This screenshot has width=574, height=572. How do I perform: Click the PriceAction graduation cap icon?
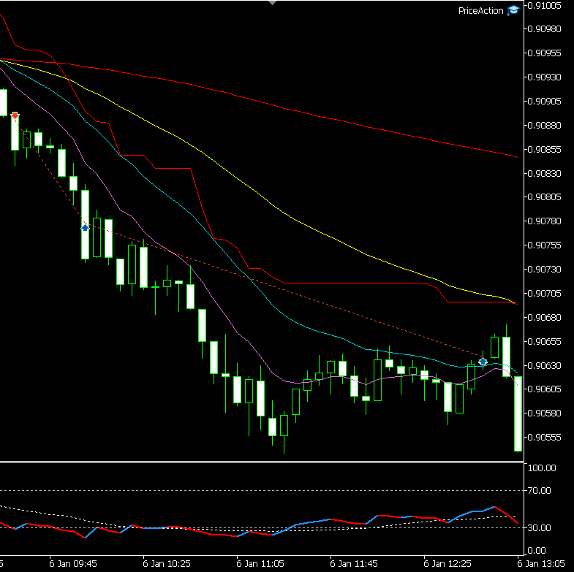tap(513, 10)
